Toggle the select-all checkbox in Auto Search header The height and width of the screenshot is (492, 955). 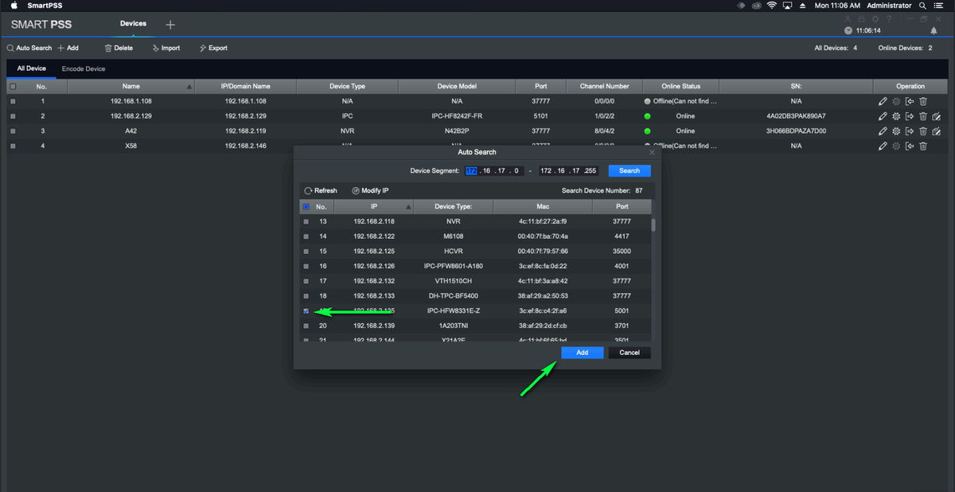click(306, 207)
